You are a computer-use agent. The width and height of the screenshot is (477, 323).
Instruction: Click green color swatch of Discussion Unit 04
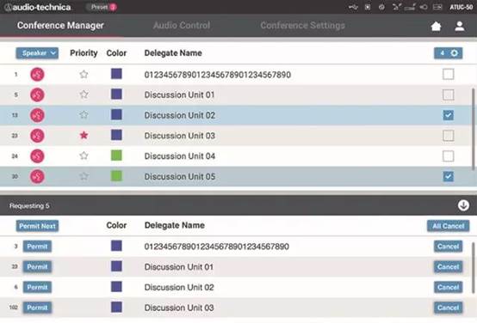point(116,155)
